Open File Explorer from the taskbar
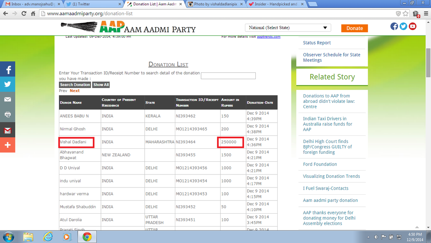 click(28, 237)
